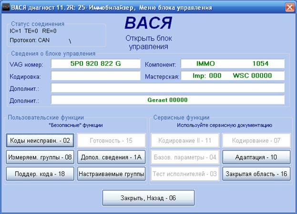
Task: Click 'Пользовательские функции' group title
Action: pyautogui.click(x=46, y=117)
